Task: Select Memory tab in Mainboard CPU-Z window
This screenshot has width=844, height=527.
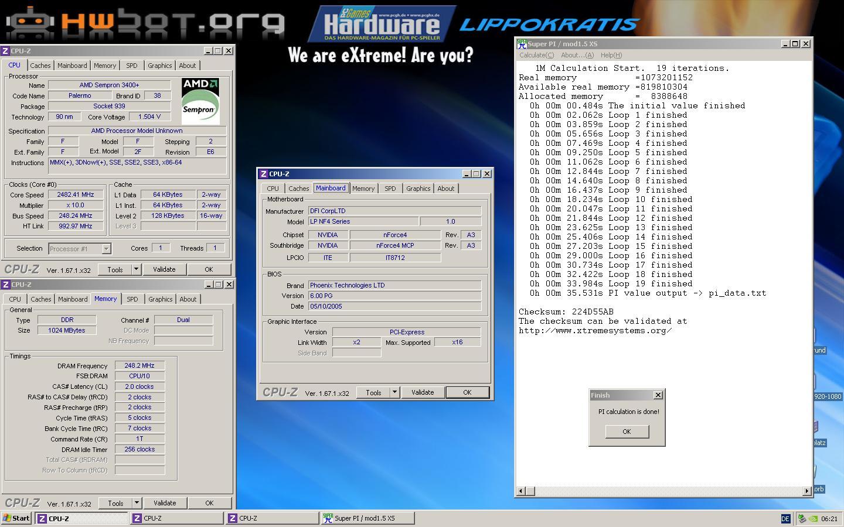Action: 363,189
